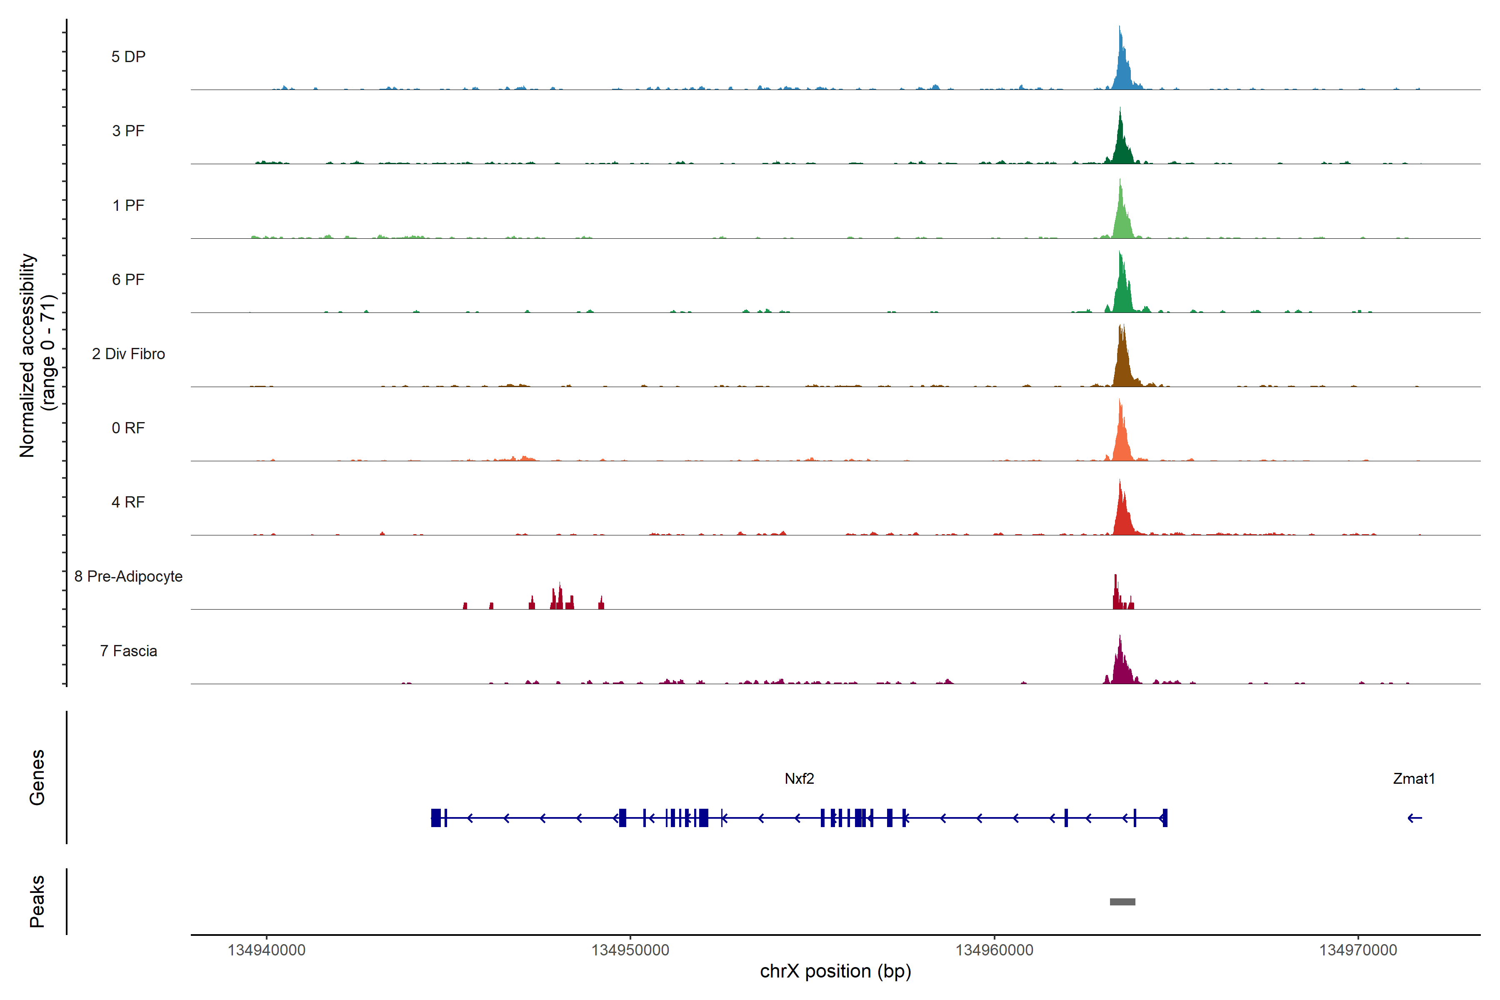Click the Zmat1 gene name
The height and width of the screenshot is (1000, 1500).
click(x=1413, y=779)
